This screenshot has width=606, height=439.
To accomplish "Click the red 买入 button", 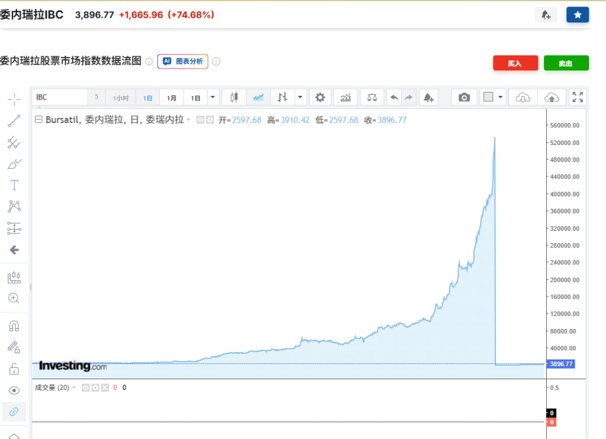I will pyautogui.click(x=515, y=63).
